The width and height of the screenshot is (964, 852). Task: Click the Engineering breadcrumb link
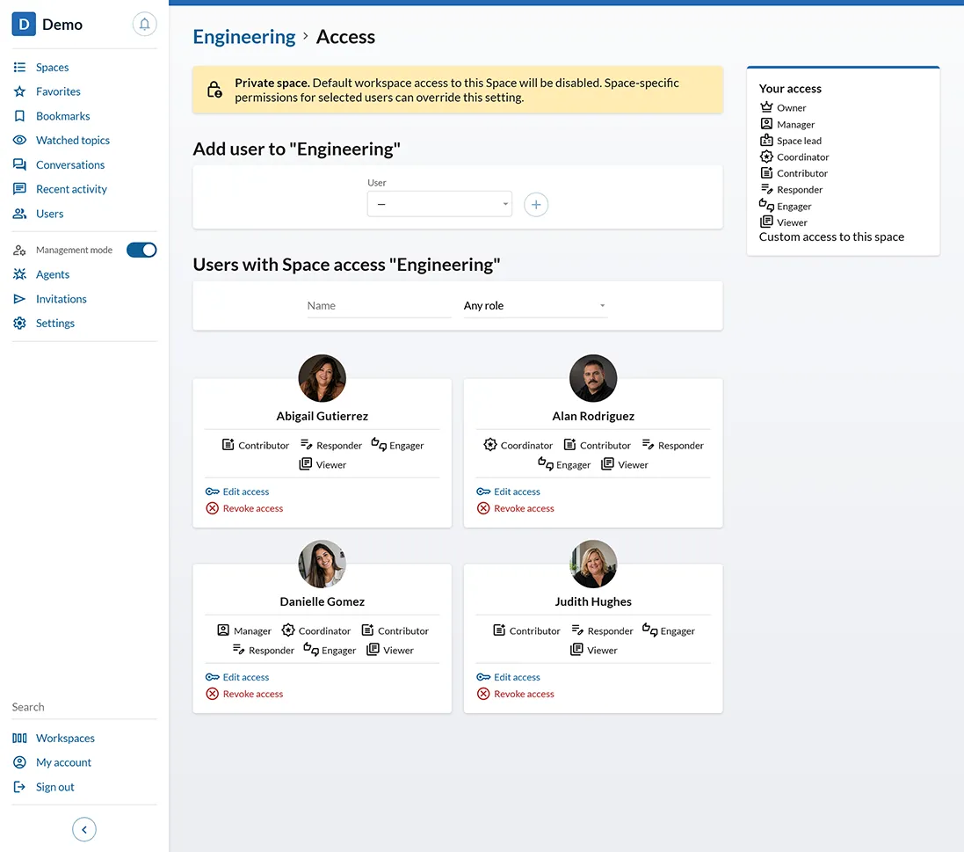pos(244,37)
